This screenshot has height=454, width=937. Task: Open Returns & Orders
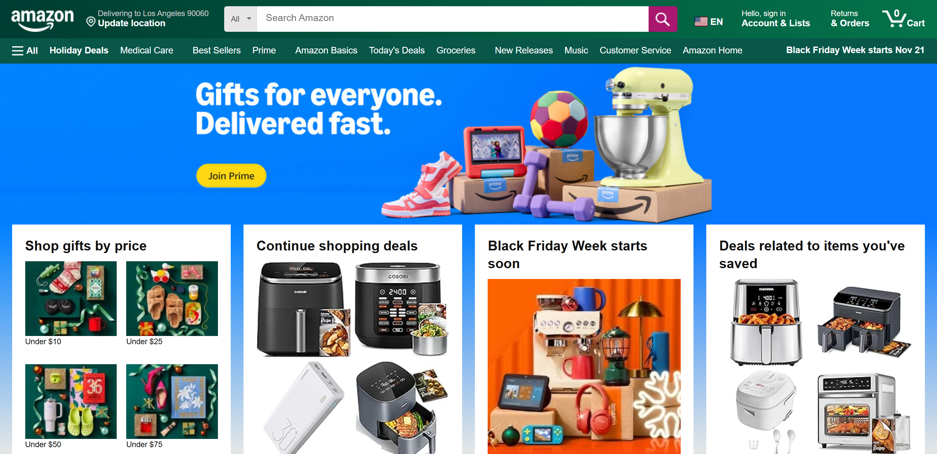point(849,19)
